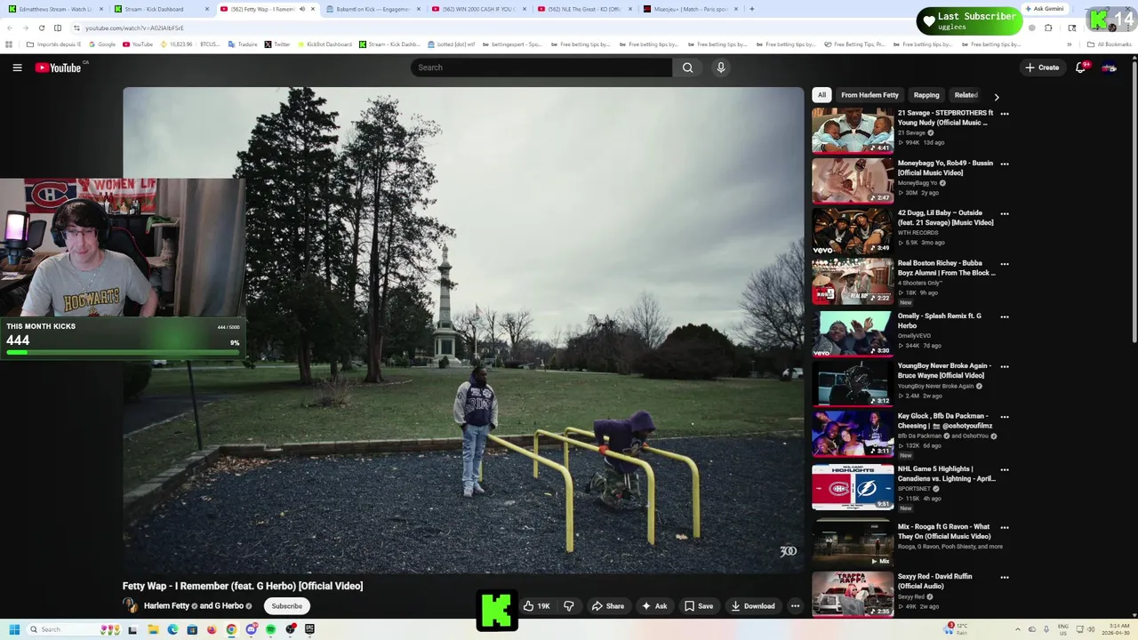Image resolution: width=1138 pixels, height=640 pixels.
Task: Click the YouTube search input field
Action: [x=541, y=68]
